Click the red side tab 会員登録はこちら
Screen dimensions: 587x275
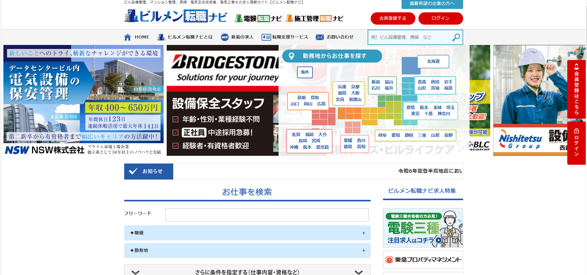coord(576,89)
